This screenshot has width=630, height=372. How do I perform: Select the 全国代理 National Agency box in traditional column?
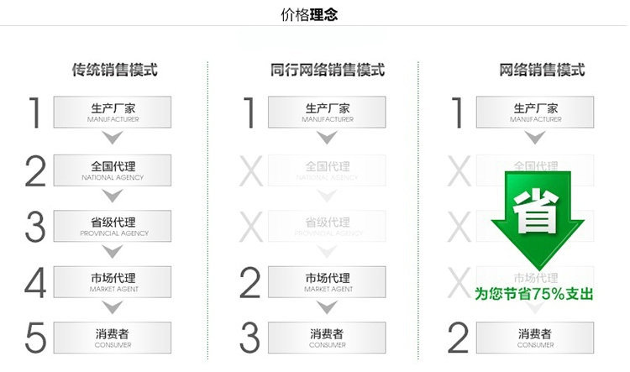113,170
